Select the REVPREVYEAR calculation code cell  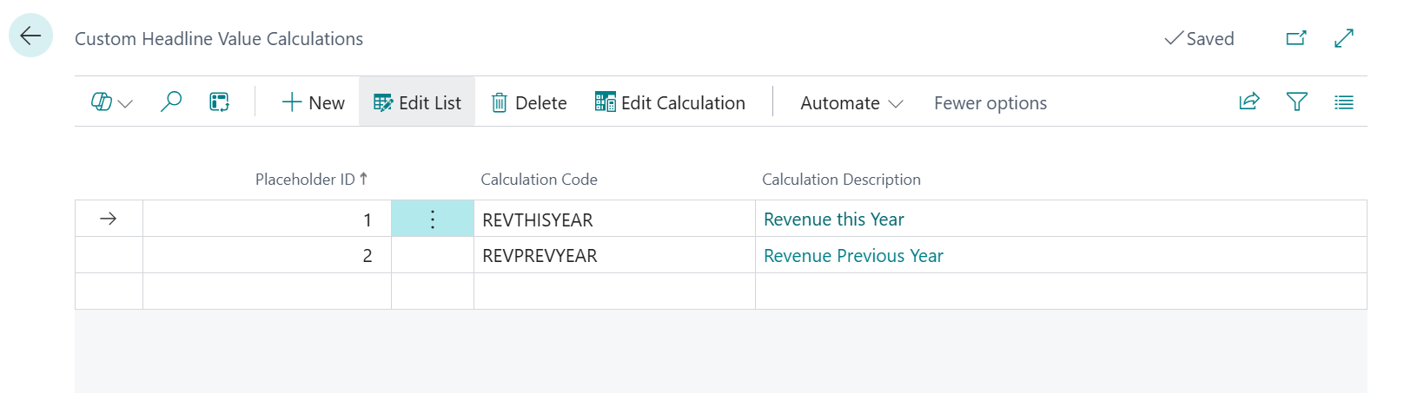[x=540, y=256]
